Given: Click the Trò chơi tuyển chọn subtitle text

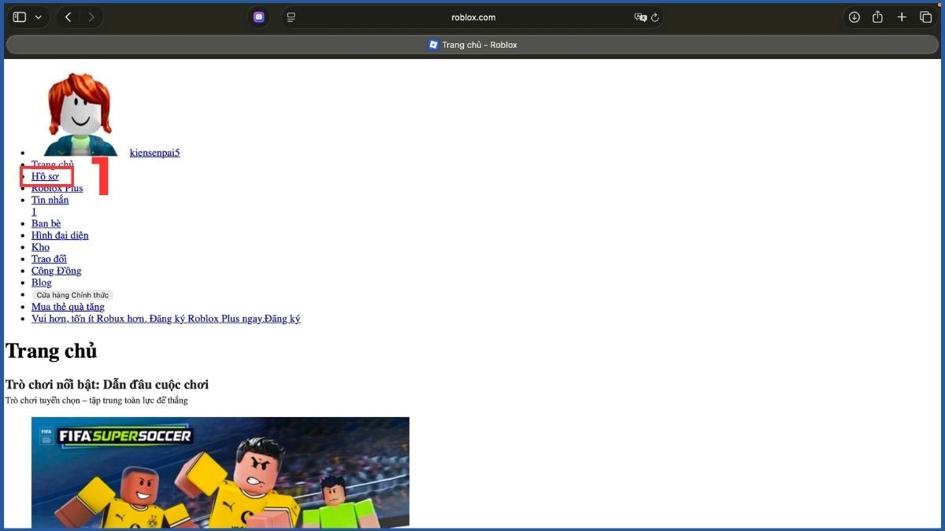Looking at the screenshot, I should pyautogui.click(x=97, y=400).
